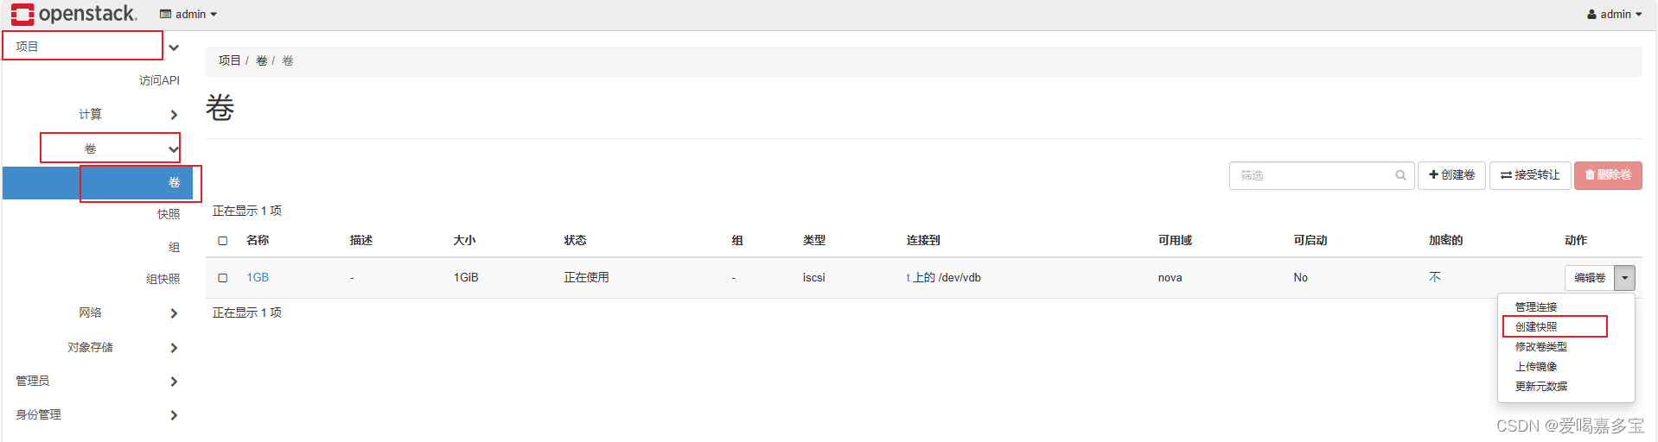Image resolution: width=1658 pixels, height=442 pixels.
Task: Choose 管理连接 from the action menu
Action: (x=1536, y=306)
